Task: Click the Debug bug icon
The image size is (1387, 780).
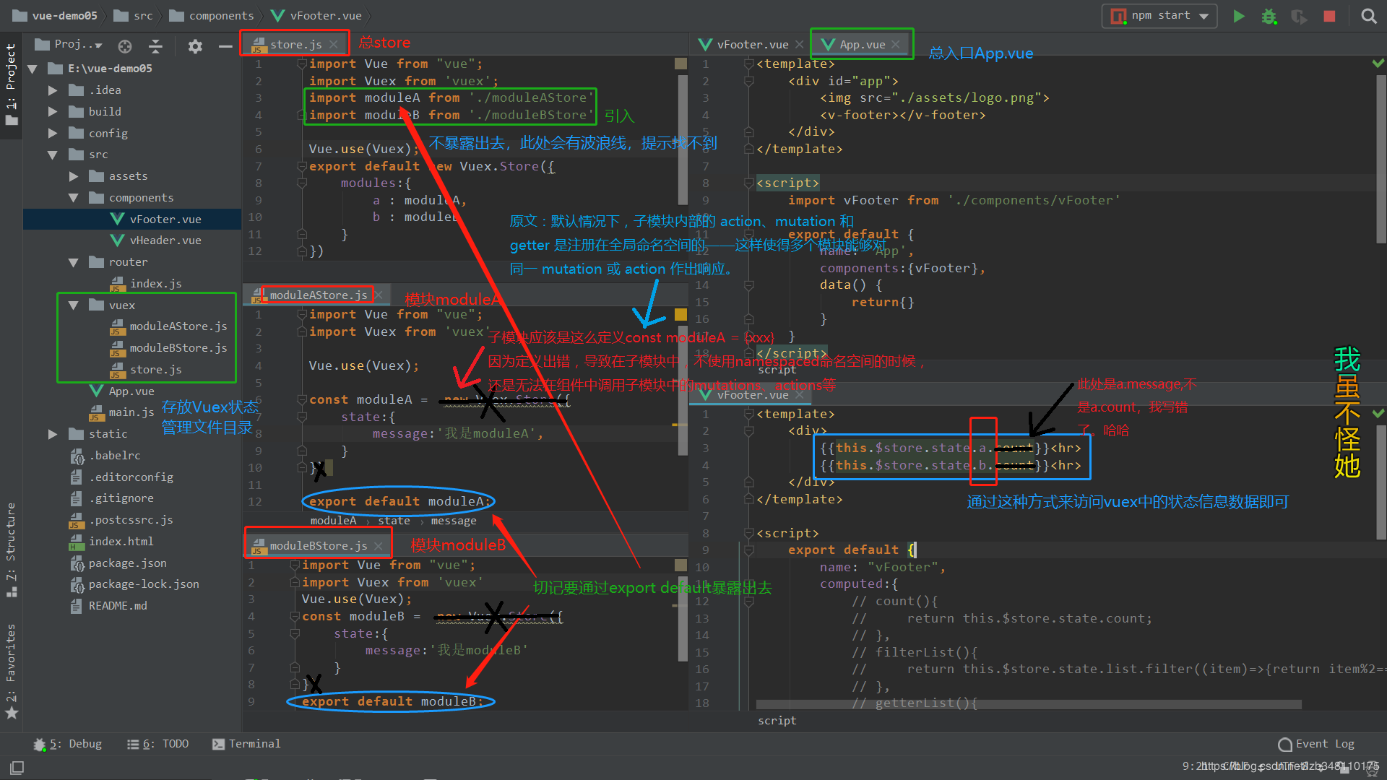Action: tap(1269, 16)
